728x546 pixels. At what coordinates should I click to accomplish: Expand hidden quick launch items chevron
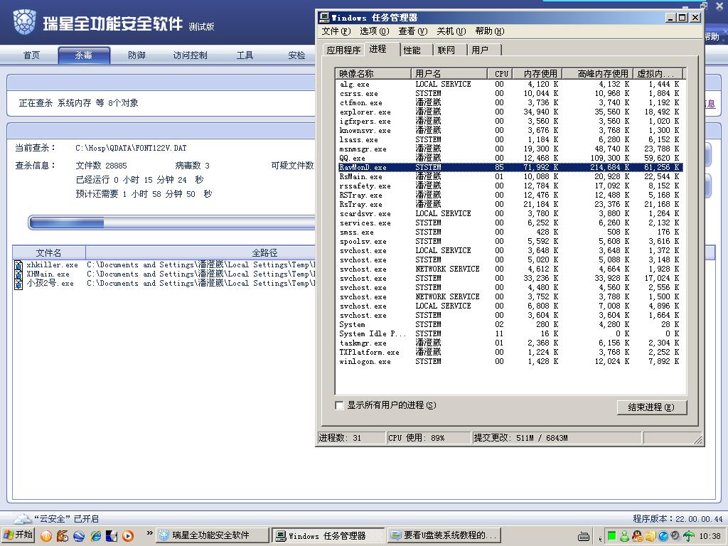[149, 533]
